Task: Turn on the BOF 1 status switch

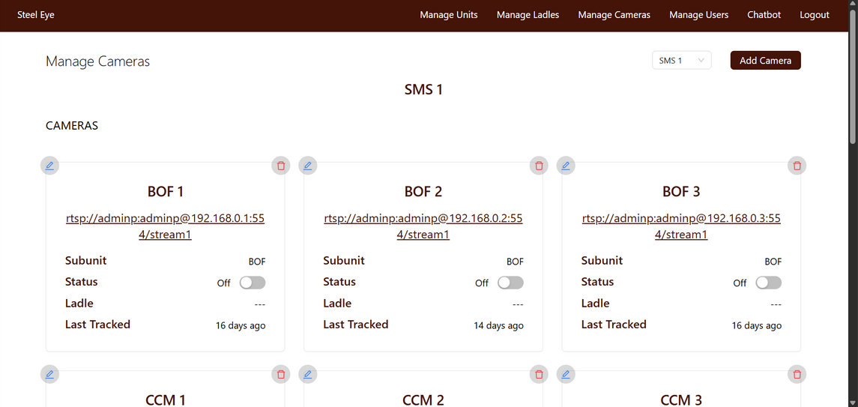Action: click(253, 283)
